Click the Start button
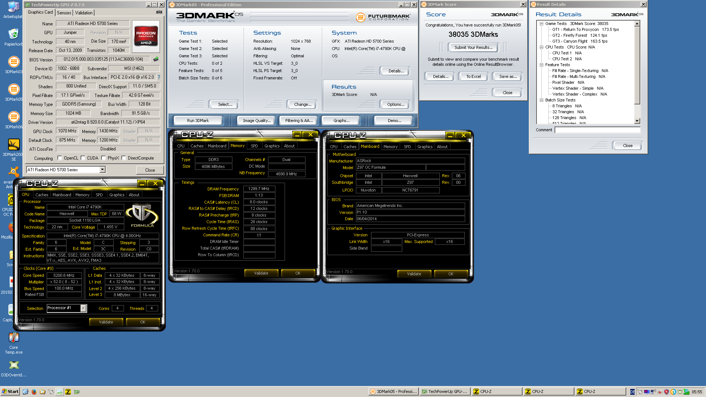Screen dimensions: 706x397 10,391
